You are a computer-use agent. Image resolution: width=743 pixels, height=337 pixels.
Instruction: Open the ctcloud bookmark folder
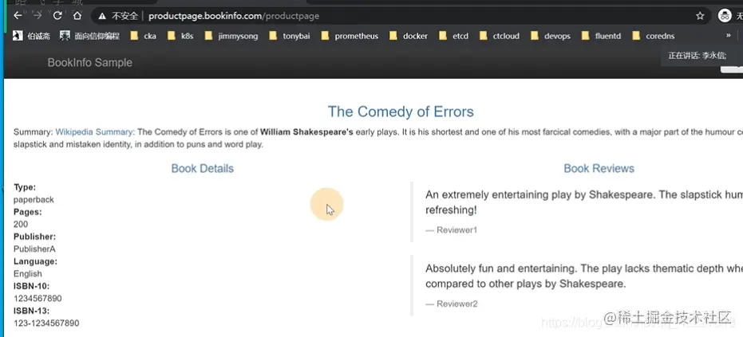pos(500,36)
